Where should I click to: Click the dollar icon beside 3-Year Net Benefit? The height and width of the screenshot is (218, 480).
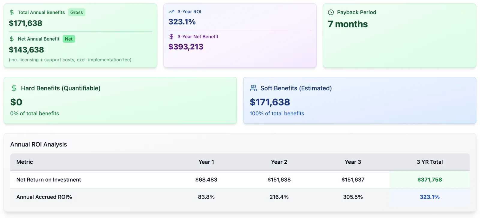pyautogui.click(x=171, y=36)
